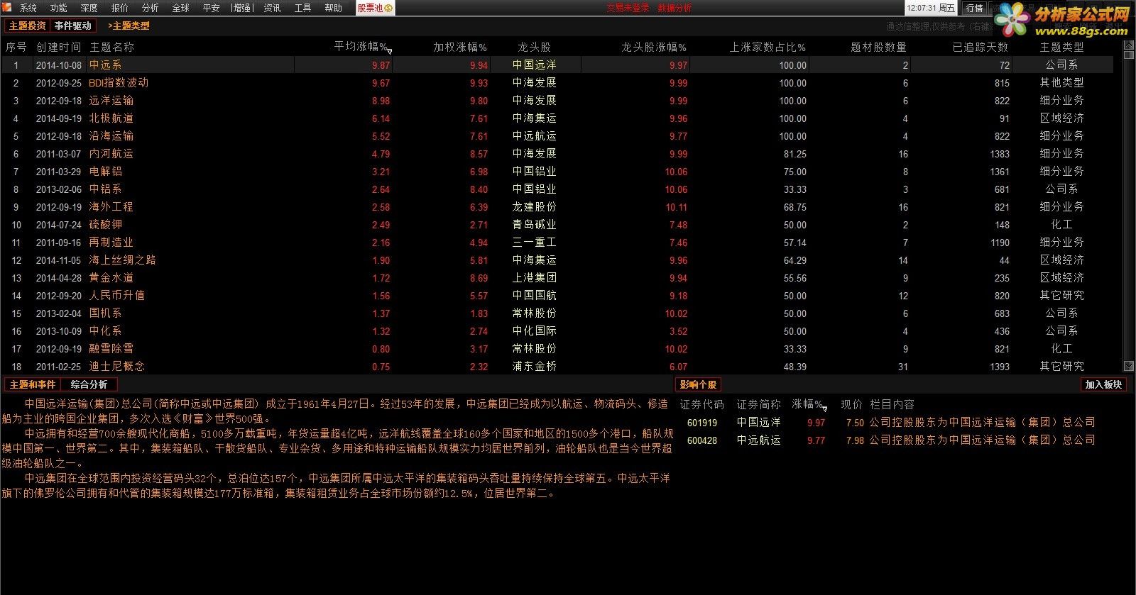Open the 报价 menu
1136x595 pixels.
click(120, 8)
